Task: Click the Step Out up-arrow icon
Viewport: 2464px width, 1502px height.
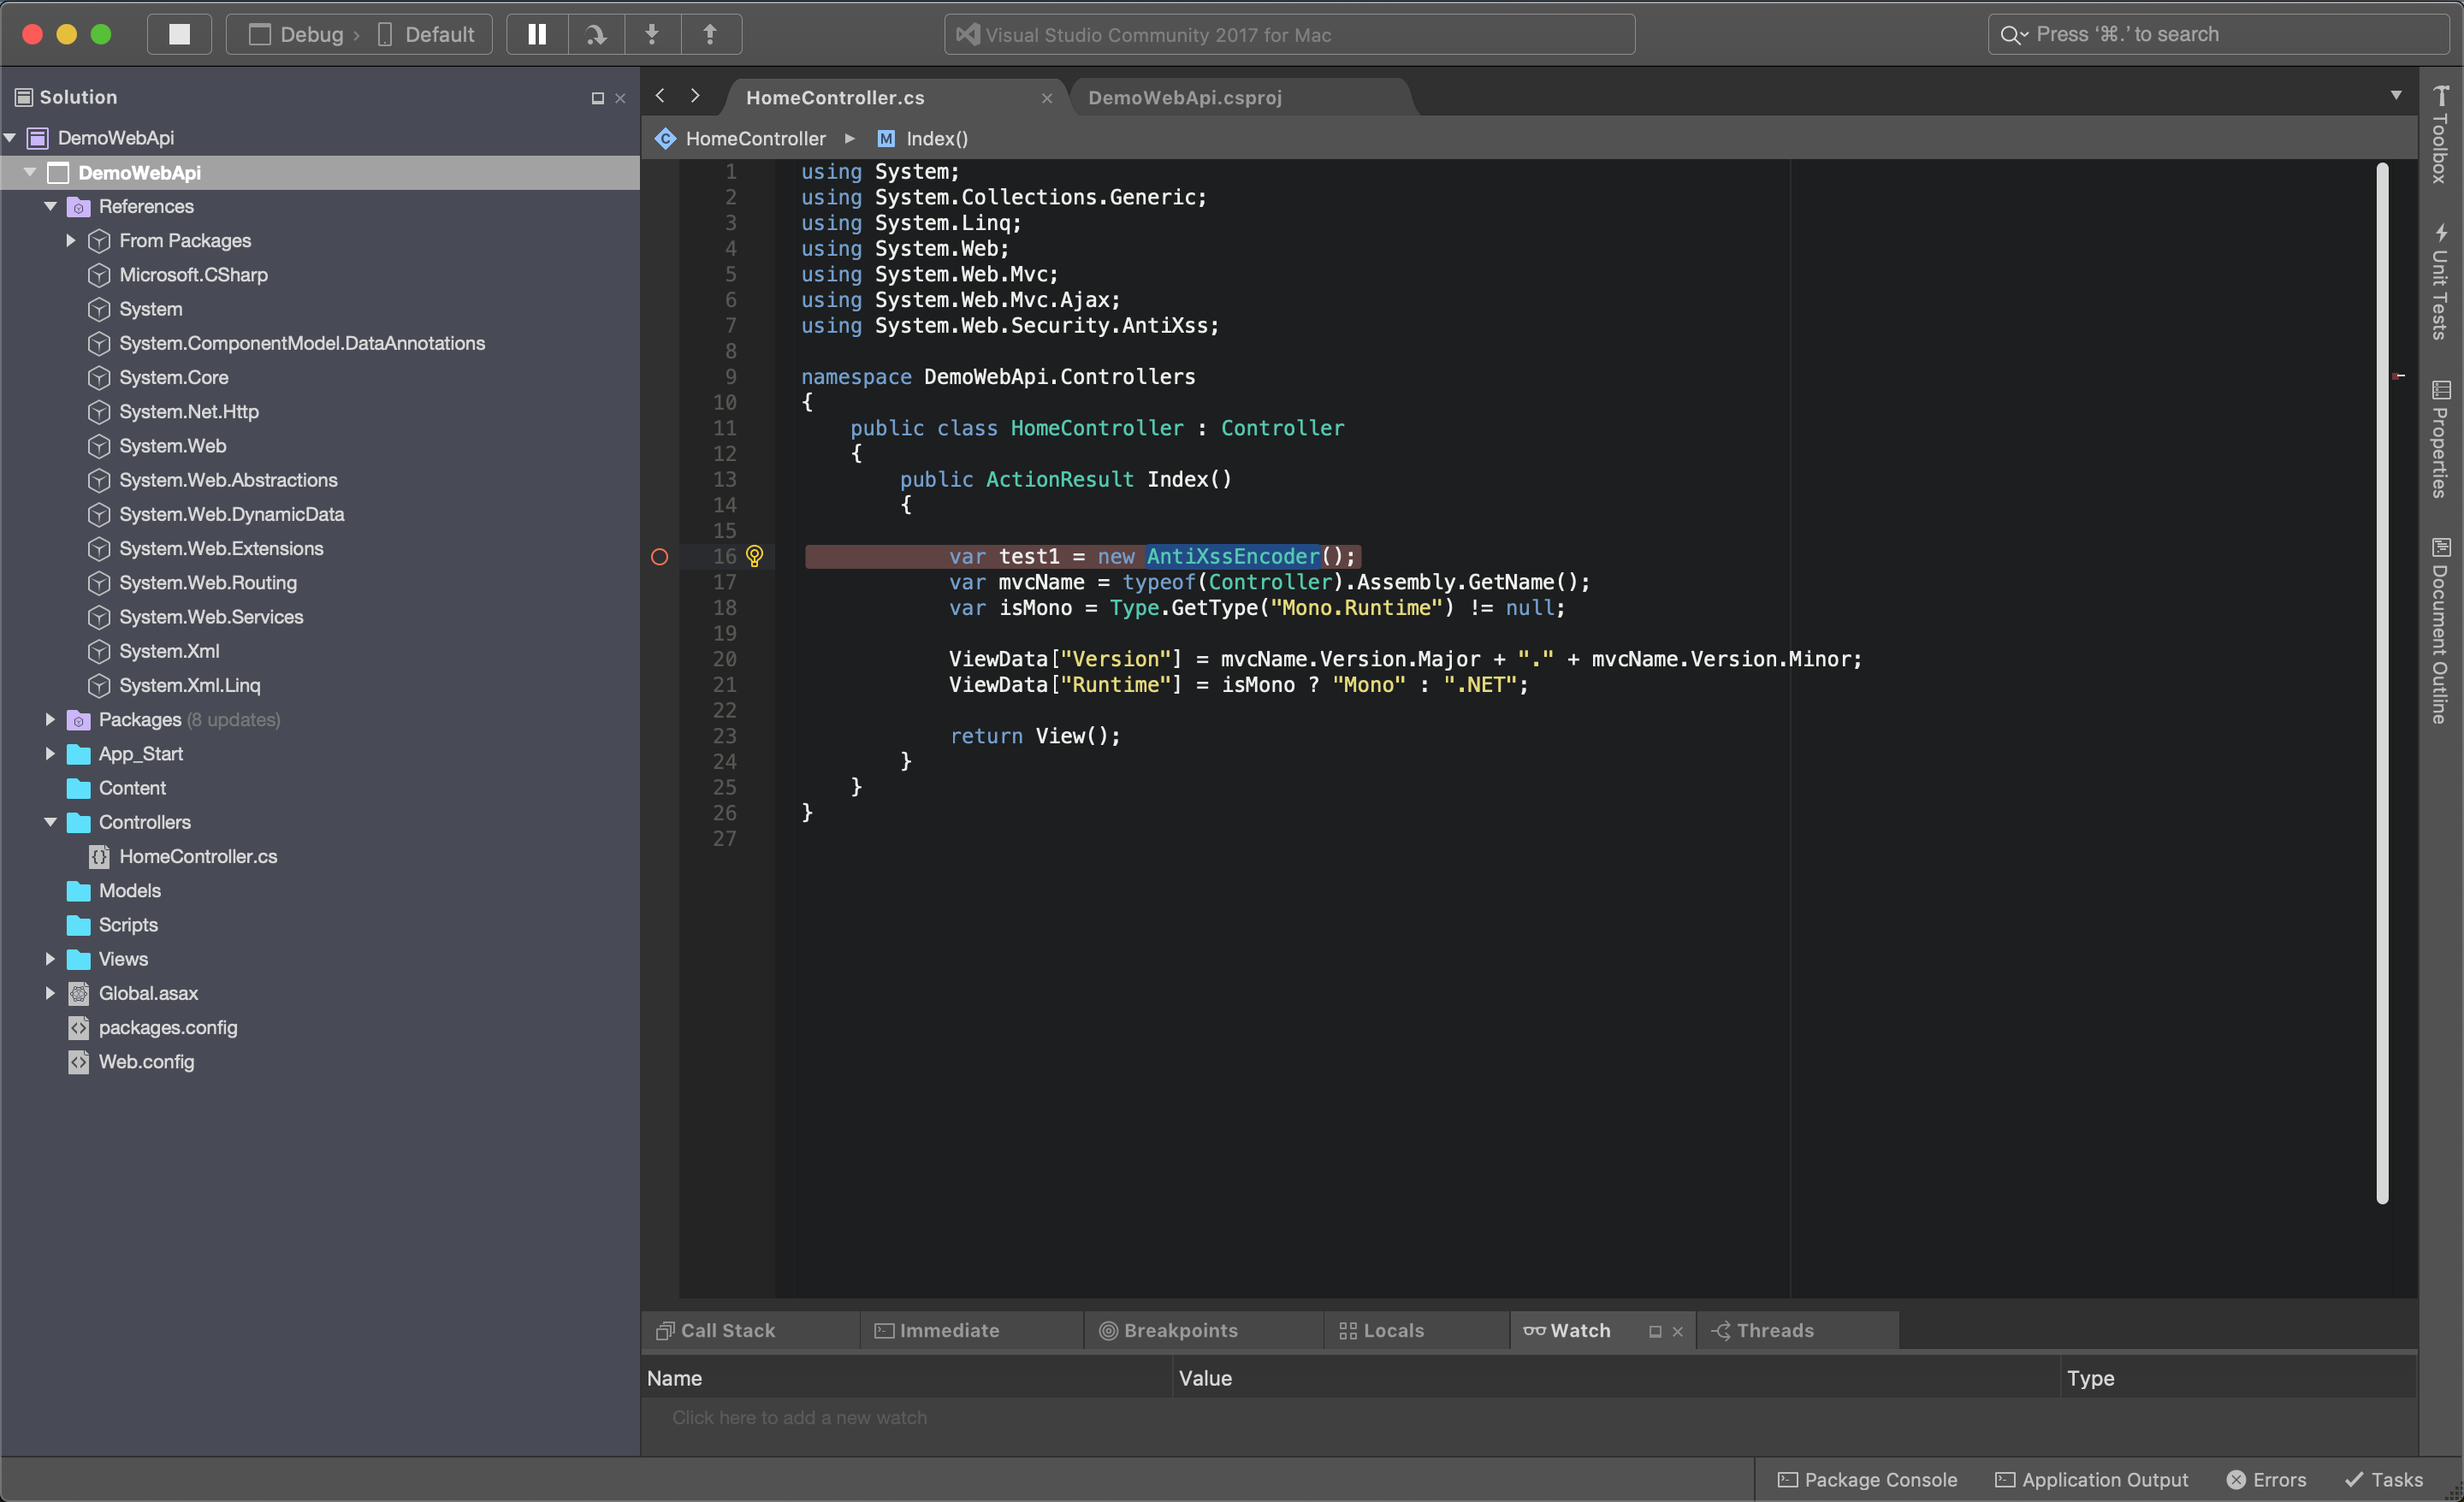Action: point(710,34)
